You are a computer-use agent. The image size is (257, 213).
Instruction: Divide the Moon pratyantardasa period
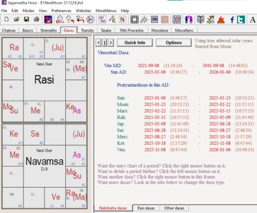[185, 104]
